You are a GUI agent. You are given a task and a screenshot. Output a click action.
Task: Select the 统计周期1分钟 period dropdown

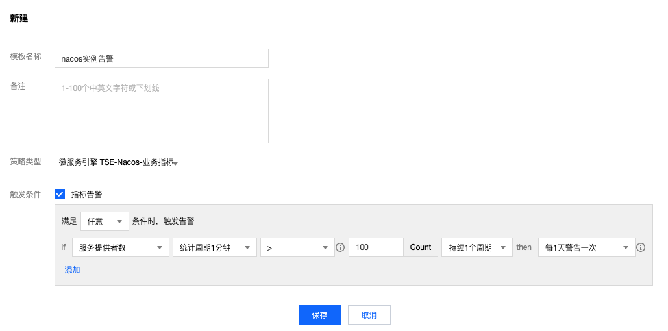click(215, 247)
